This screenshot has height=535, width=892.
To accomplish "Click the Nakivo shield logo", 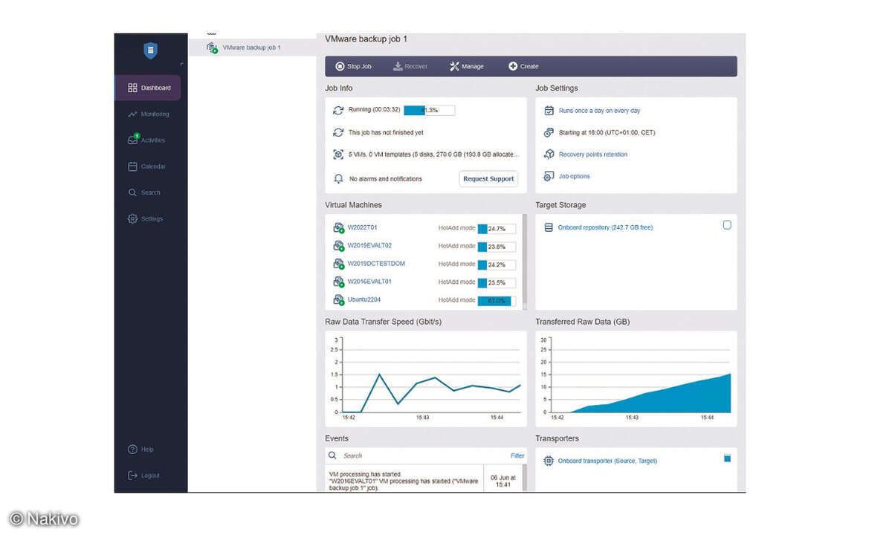I will pyautogui.click(x=151, y=51).
